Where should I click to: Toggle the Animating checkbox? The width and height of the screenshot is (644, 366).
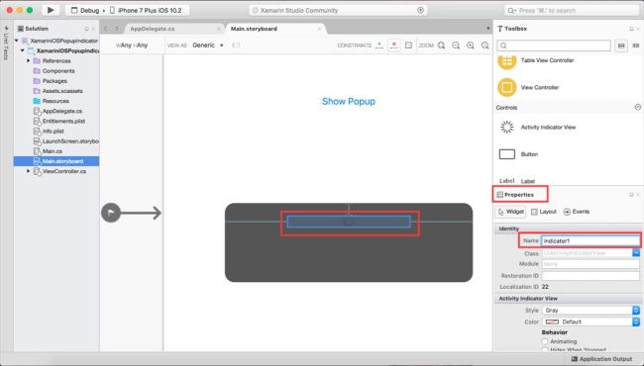pos(545,341)
